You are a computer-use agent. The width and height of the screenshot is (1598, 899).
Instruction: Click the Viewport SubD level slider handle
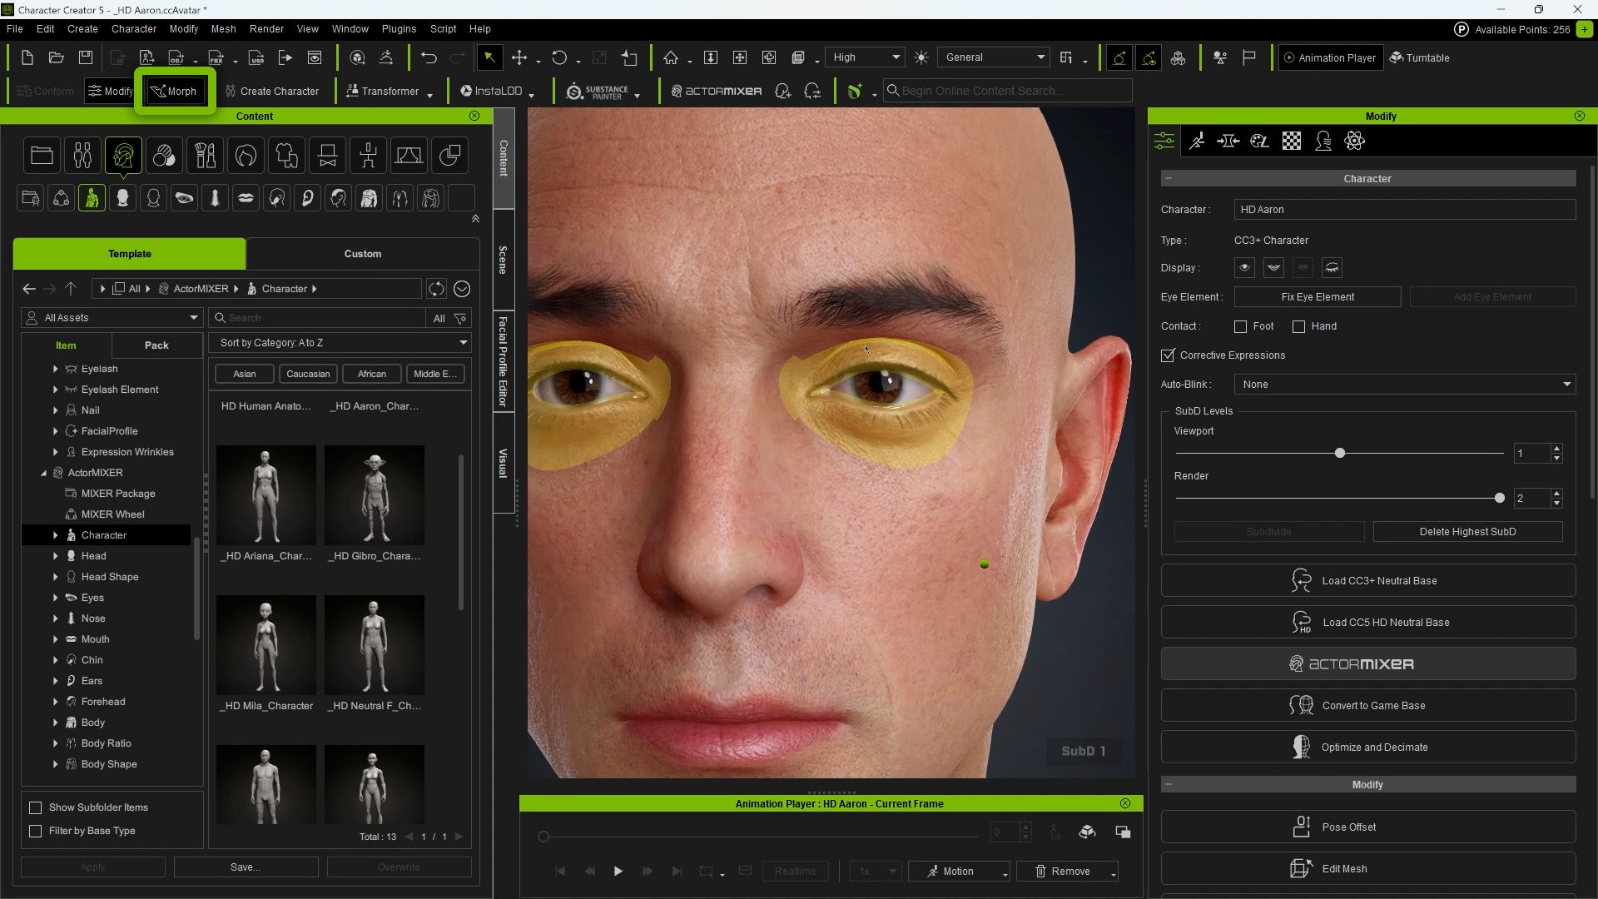coord(1339,453)
